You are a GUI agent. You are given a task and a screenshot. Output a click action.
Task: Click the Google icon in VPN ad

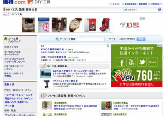153,62
